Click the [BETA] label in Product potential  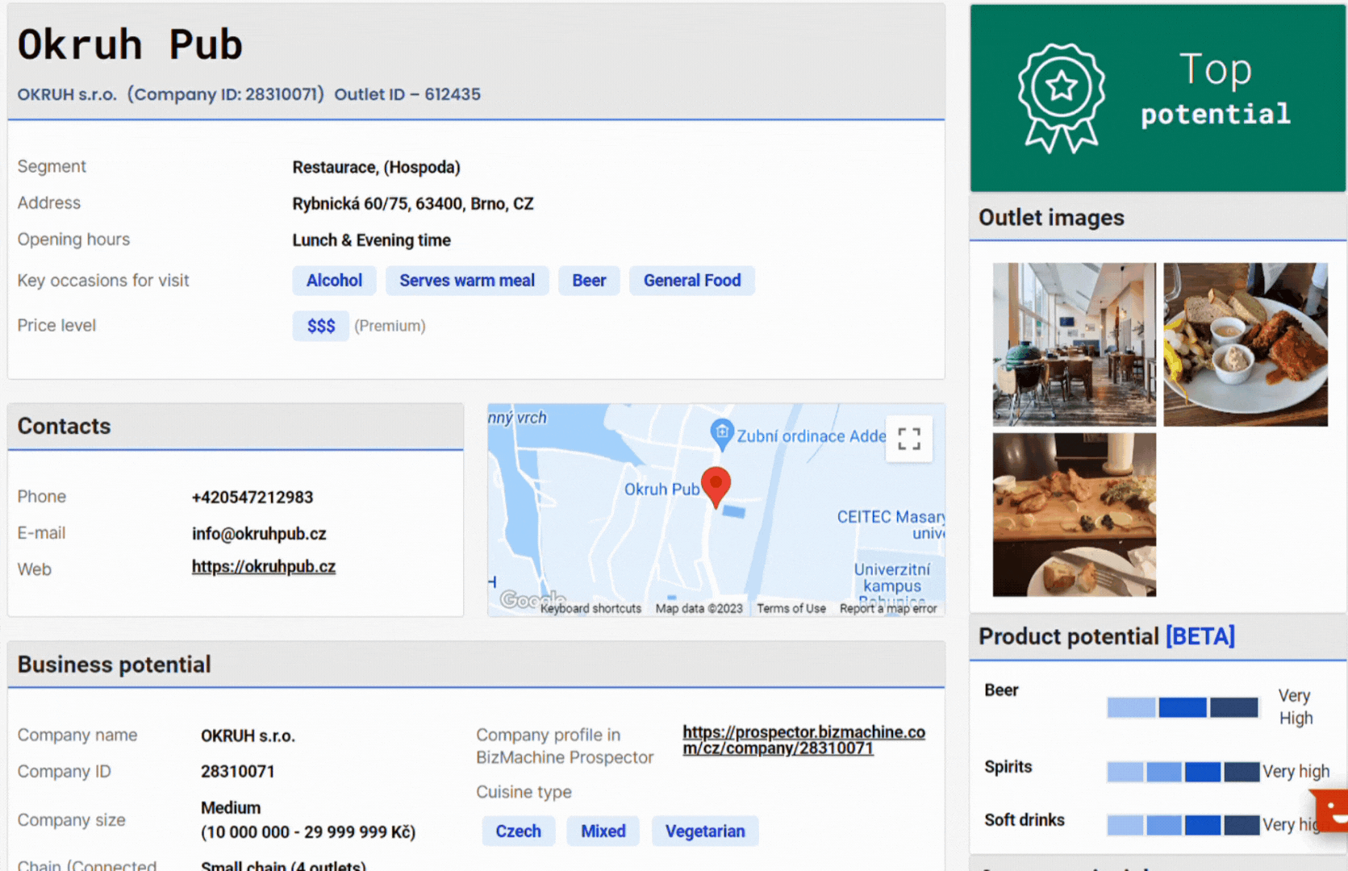point(1200,636)
